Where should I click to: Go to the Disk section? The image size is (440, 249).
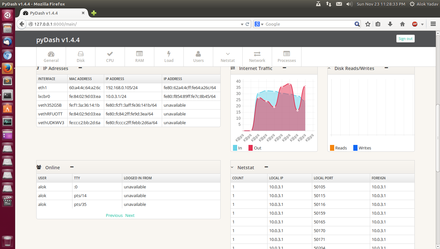[81, 57]
